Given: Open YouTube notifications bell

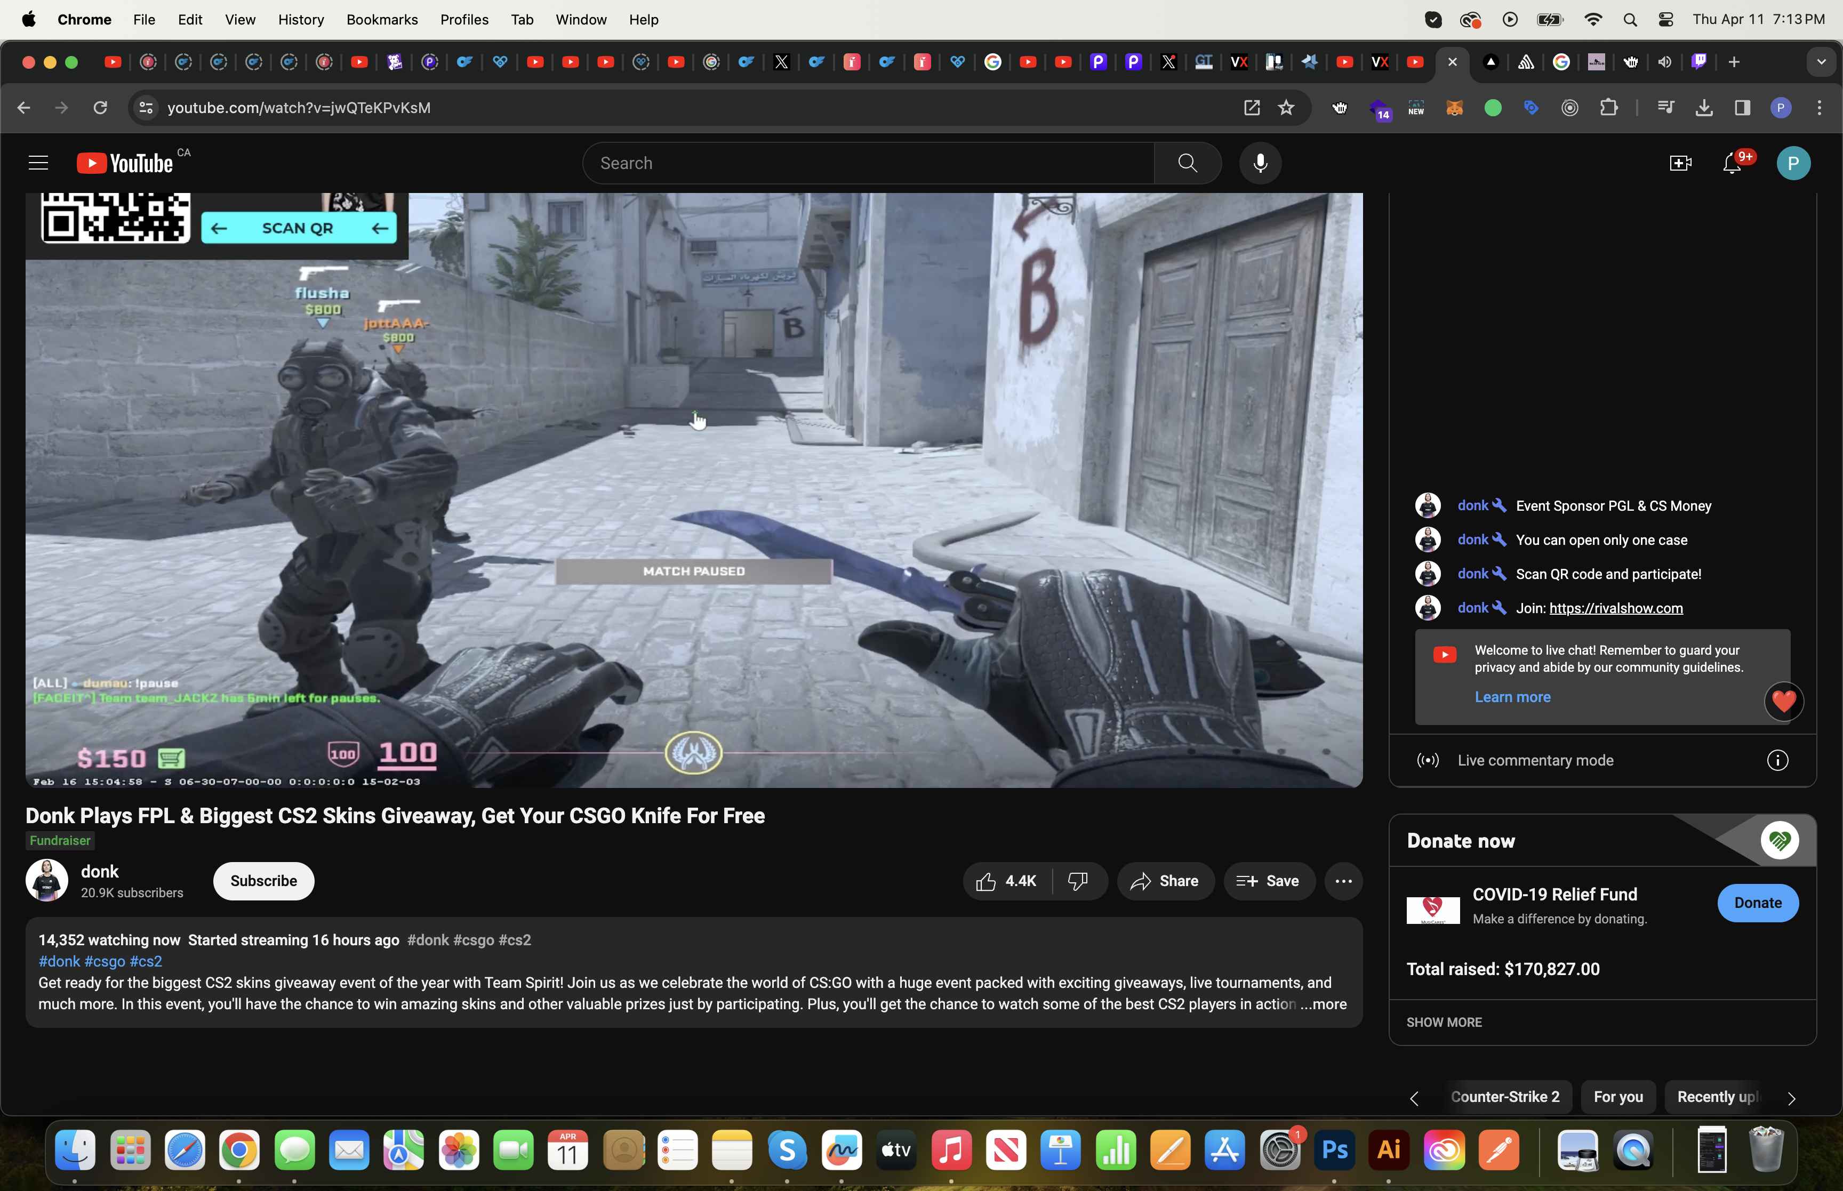Looking at the screenshot, I should (1733, 163).
